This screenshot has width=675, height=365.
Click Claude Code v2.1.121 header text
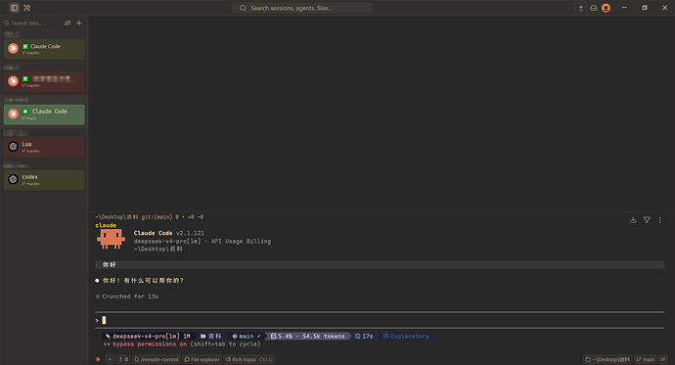pyautogui.click(x=168, y=233)
